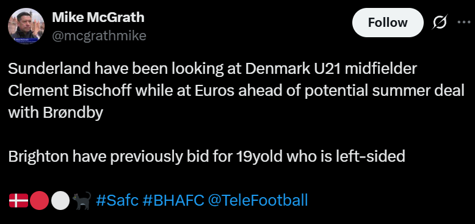Click the black cat emoji
Viewport: 475px width, 224px height.
pyautogui.click(x=82, y=200)
